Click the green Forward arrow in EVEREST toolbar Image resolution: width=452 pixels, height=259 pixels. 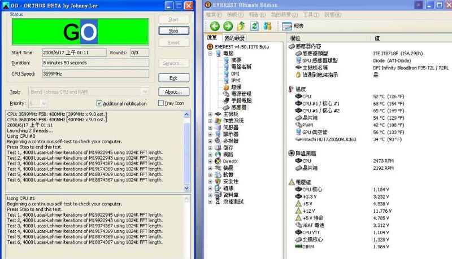coord(228,26)
